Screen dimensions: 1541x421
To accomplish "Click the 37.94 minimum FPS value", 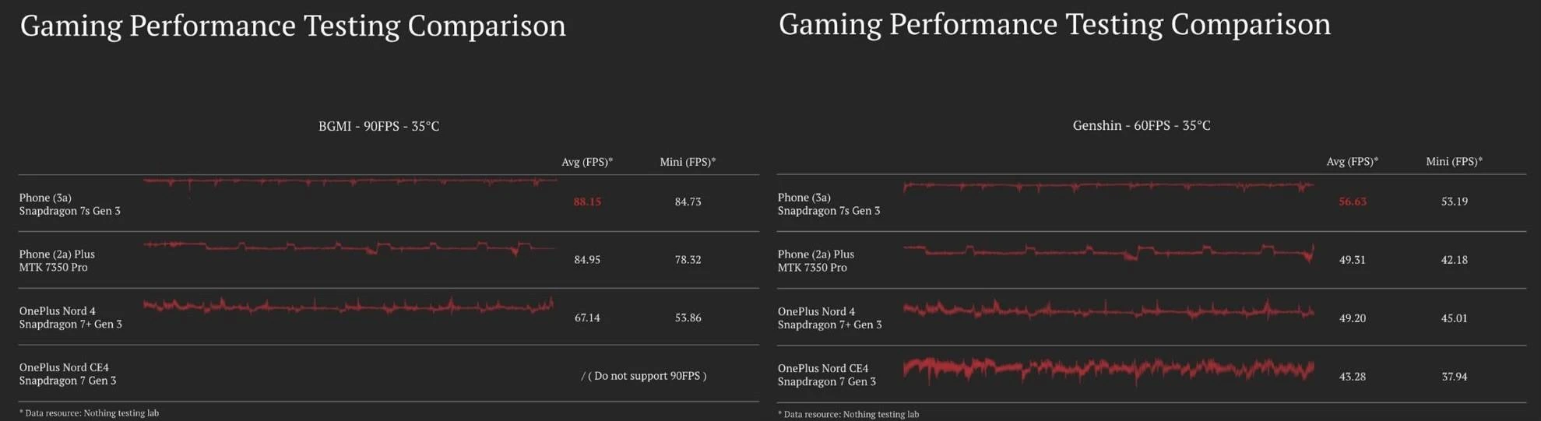I will click(1454, 377).
